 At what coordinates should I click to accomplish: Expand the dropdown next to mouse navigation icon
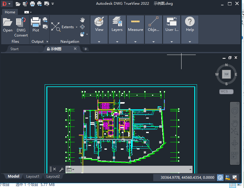[87, 34]
